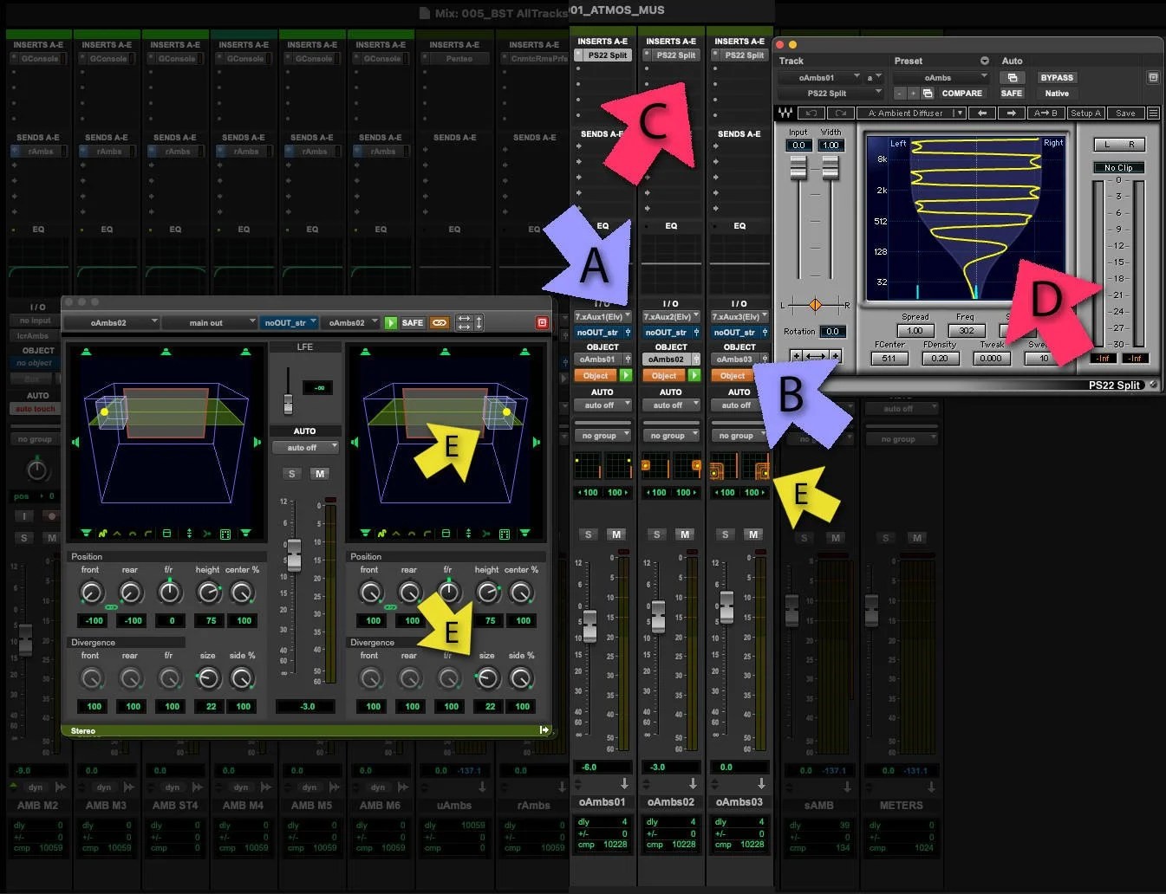Viewport: 1166px width, 894px height.
Task: Click the No Clip indicator in PS22 Split
Action: [x=1118, y=167]
